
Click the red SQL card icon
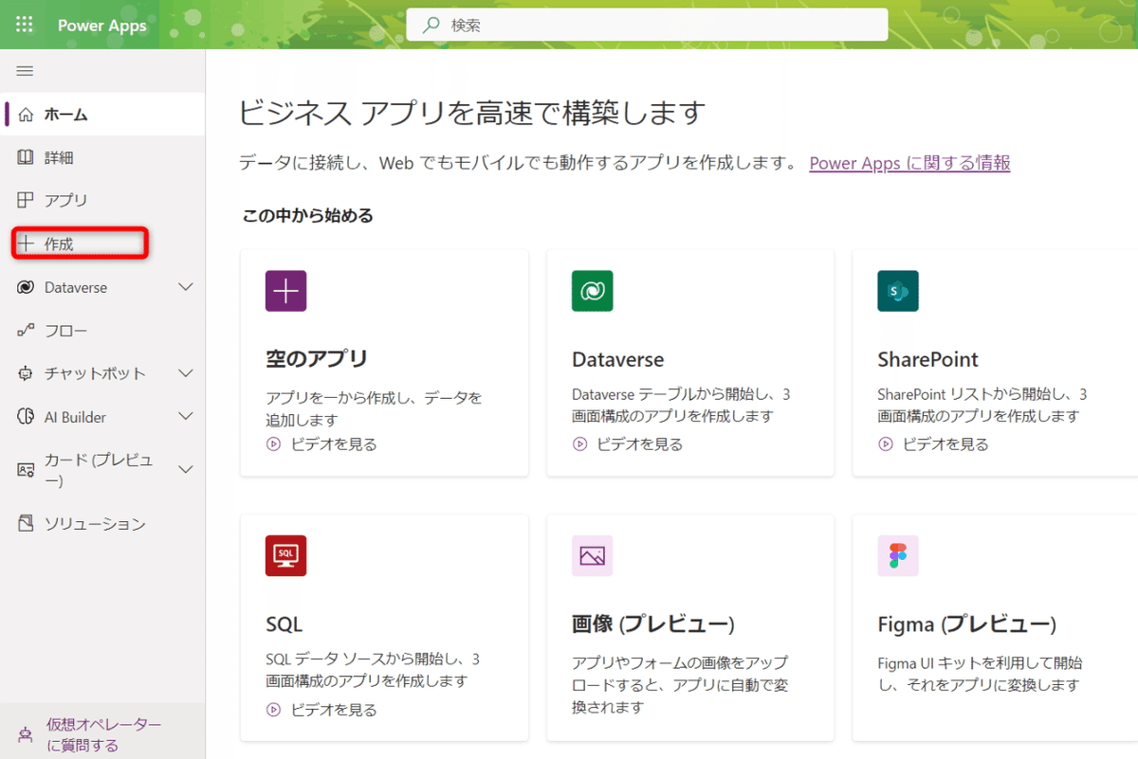285,556
